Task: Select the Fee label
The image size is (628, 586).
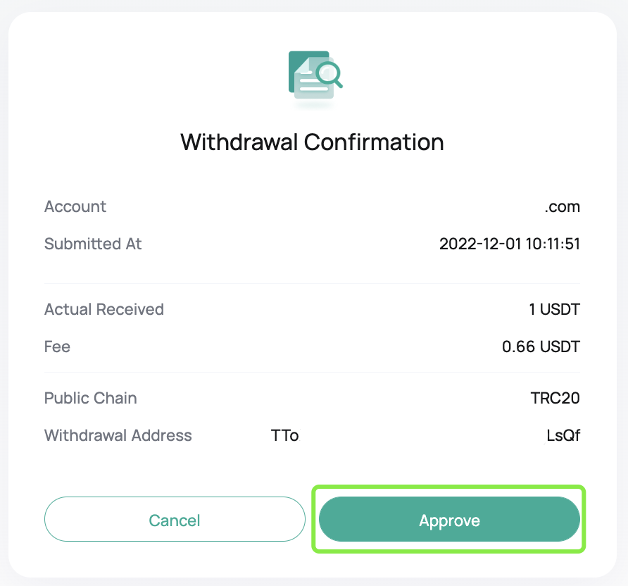Action: pyautogui.click(x=57, y=347)
